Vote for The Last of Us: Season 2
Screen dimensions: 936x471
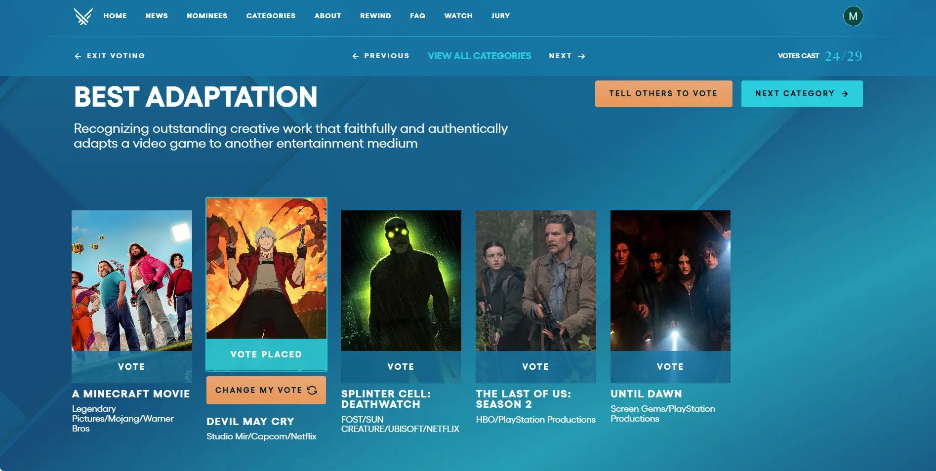535,367
